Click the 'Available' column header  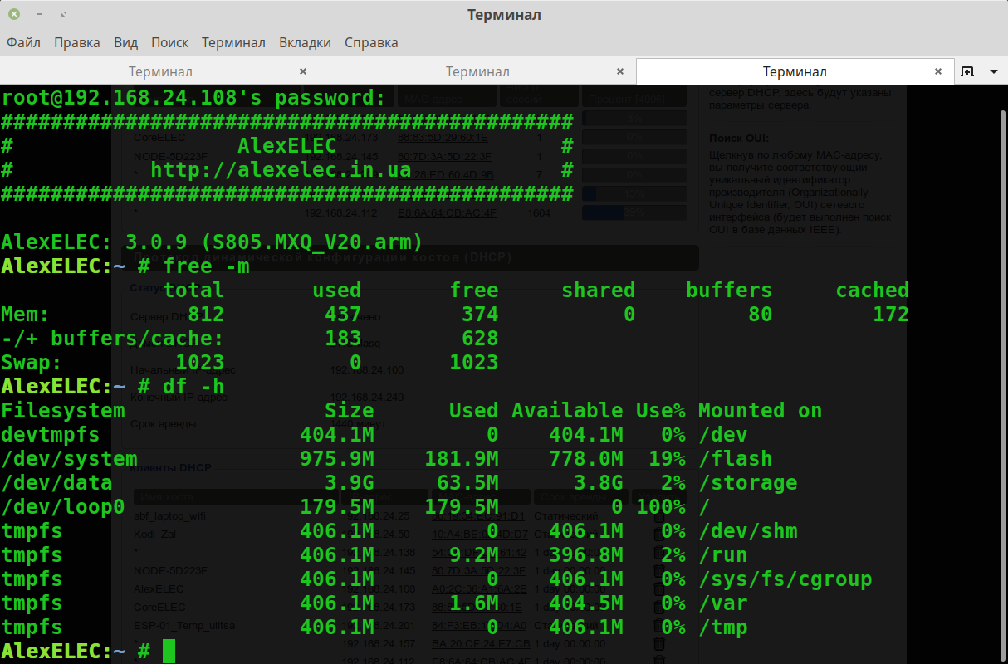pyautogui.click(x=568, y=411)
